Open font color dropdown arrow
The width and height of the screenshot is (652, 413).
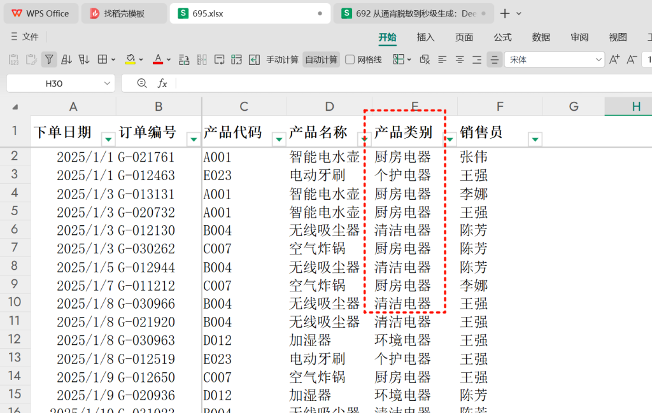(168, 60)
